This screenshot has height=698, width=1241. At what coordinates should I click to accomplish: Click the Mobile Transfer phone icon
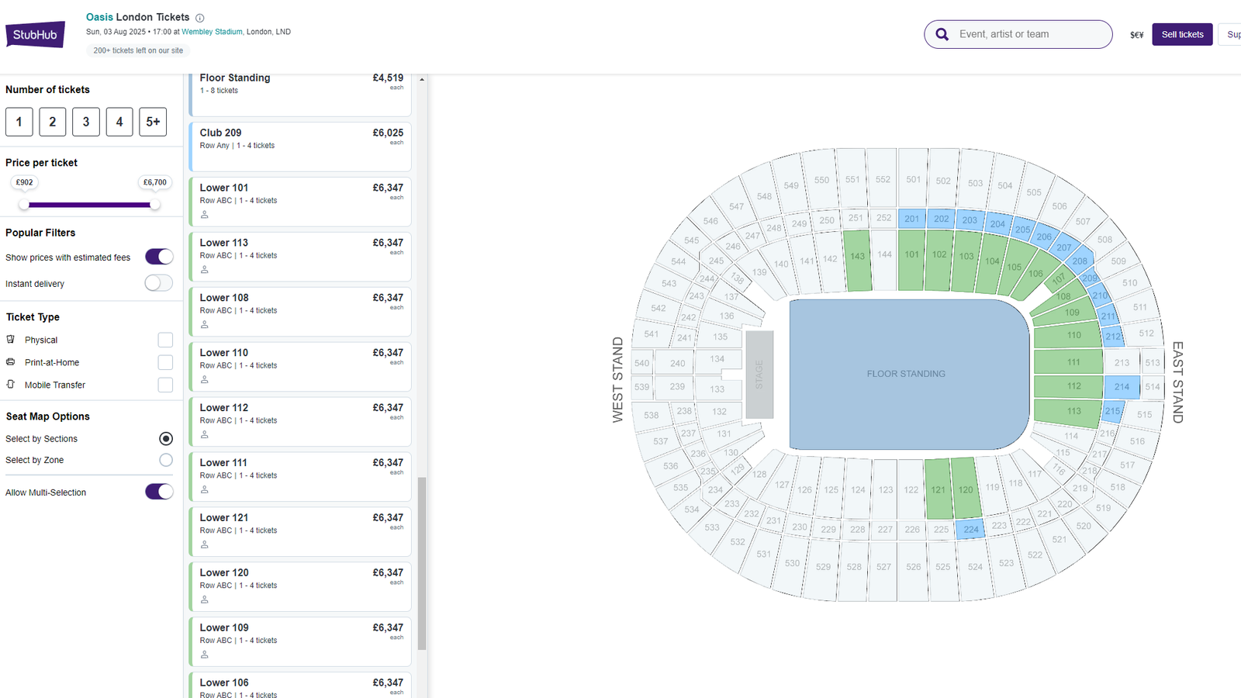click(11, 385)
